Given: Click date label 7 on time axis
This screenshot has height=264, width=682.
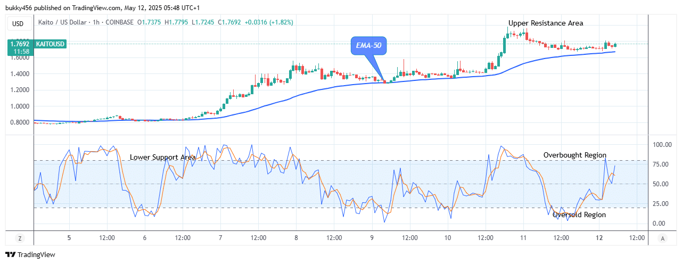Looking at the screenshot, I should click(220, 238).
